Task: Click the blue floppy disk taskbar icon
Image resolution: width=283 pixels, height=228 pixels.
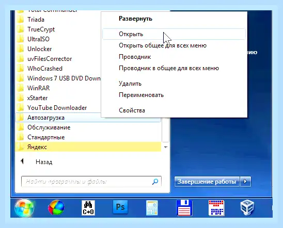Action: [184, 208]
